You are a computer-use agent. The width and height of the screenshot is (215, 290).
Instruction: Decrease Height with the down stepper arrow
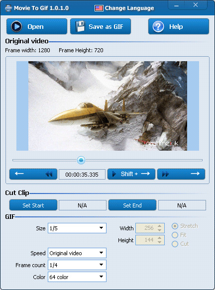point(159,242)
